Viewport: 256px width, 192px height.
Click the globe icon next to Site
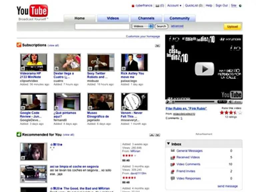(240, 6)
